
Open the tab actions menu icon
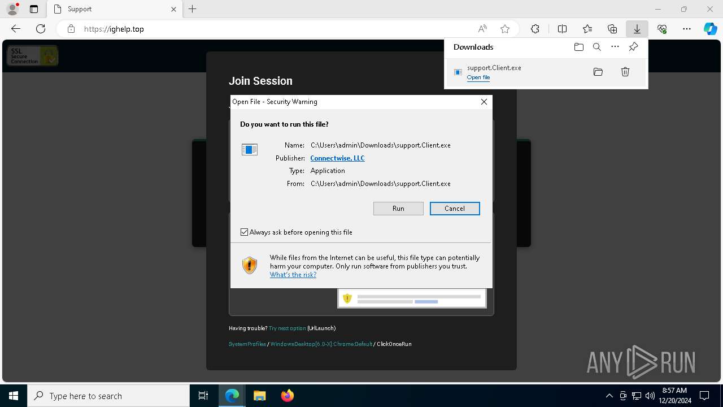tap(34, 9)
